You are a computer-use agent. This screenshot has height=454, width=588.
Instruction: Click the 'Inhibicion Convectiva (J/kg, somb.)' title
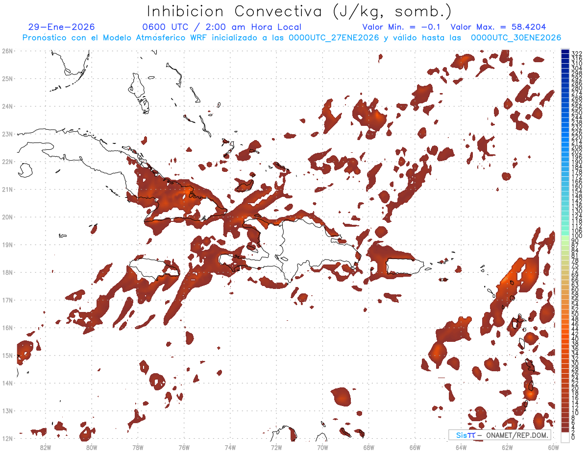pos(300,12)
